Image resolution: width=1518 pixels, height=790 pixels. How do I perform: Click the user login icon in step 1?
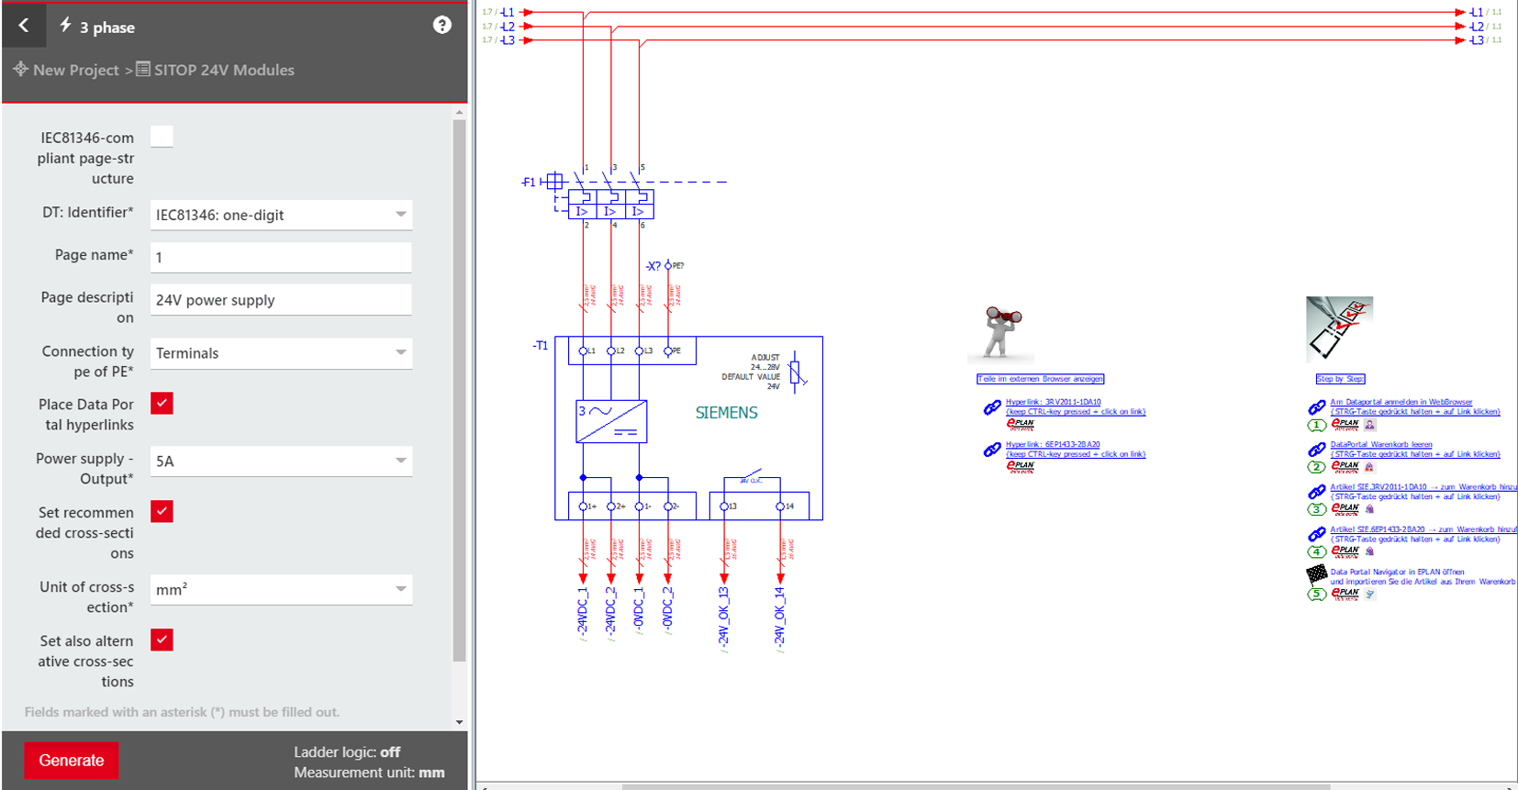click(1370, 425)
